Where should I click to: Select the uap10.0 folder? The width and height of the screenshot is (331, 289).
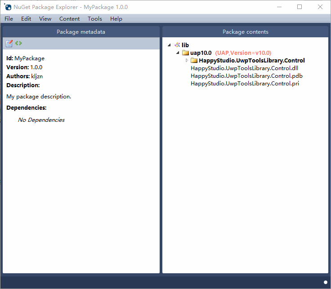[x=201, y=53]
